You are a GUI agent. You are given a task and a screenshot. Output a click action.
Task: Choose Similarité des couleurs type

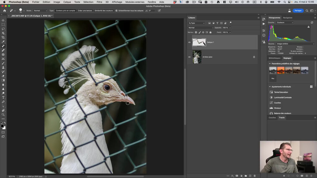[x=104, y=11]
